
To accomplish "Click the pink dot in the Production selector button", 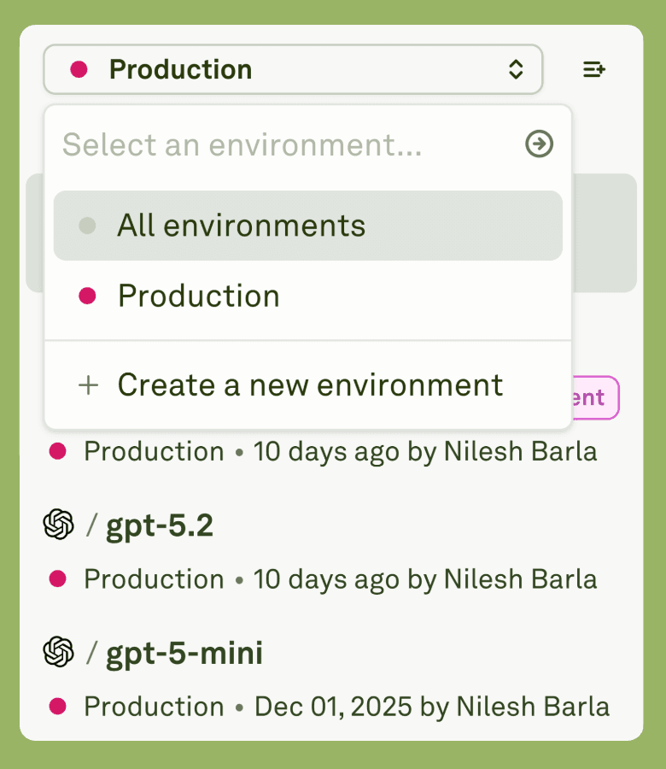I will 79,69.
